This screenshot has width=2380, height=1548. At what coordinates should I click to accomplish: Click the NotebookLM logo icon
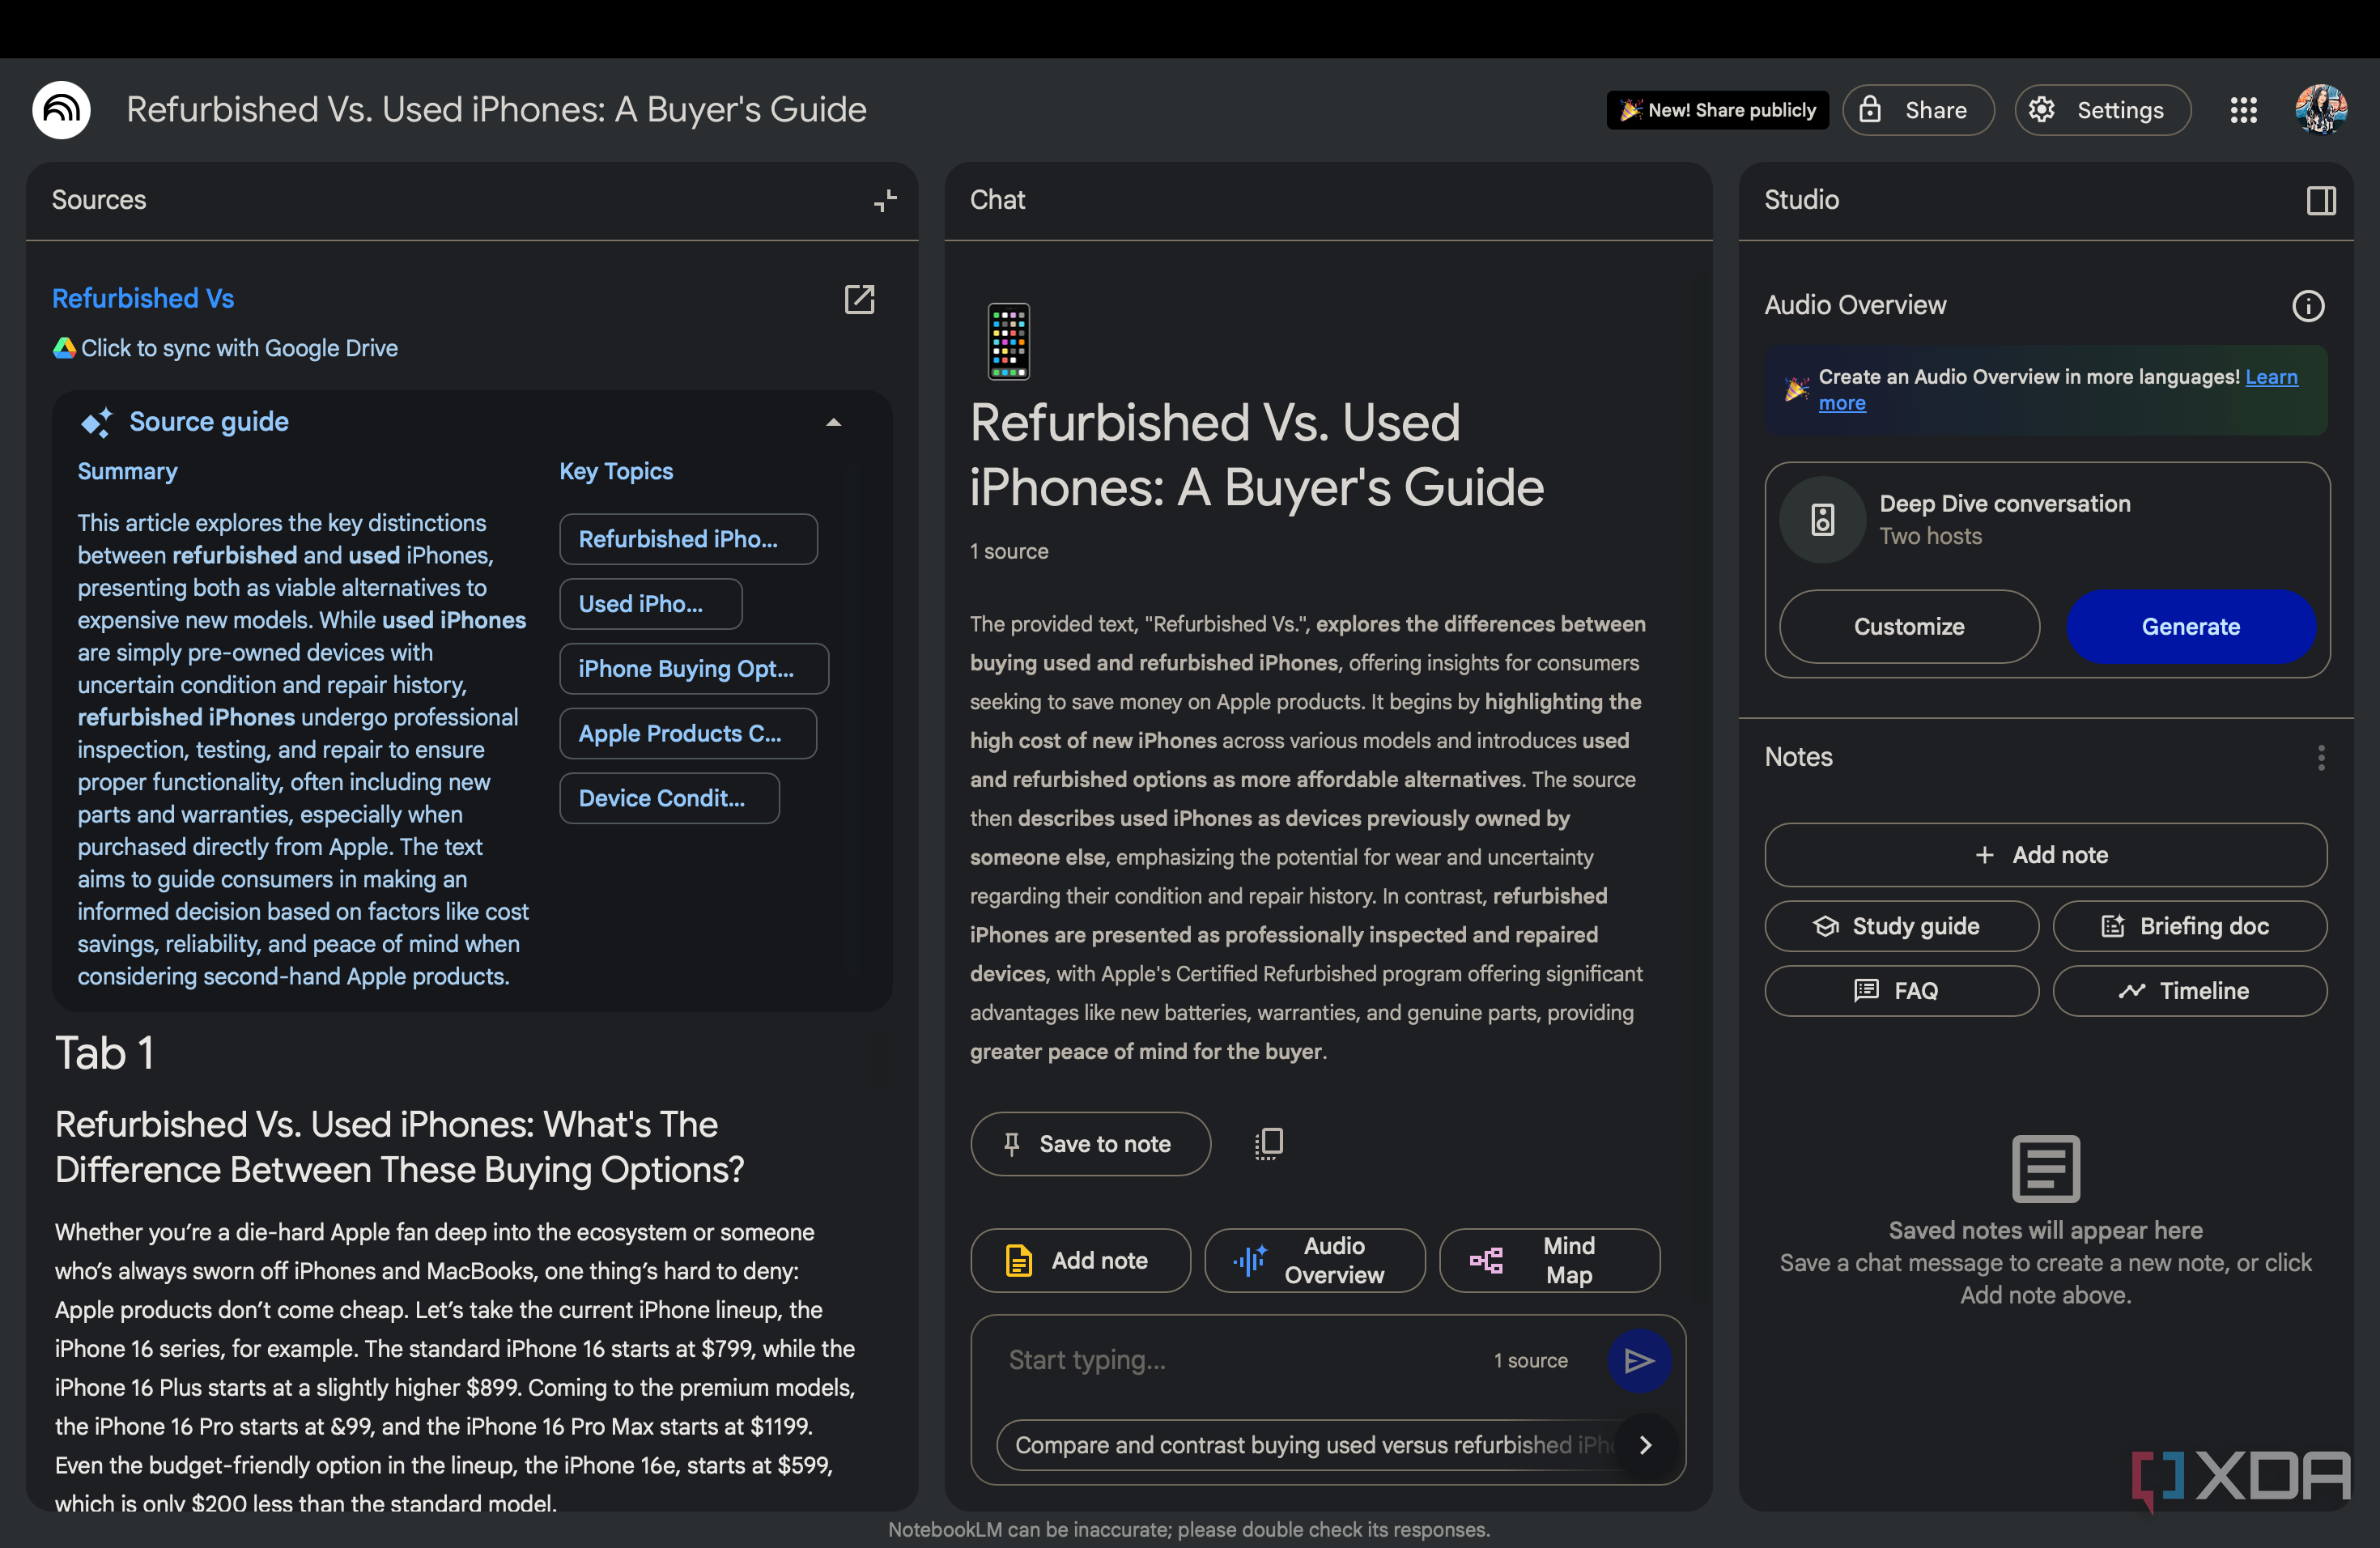(61, 110)
